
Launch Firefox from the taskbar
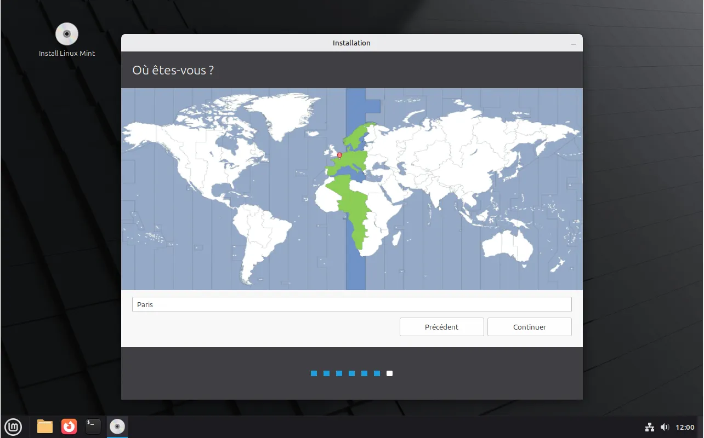tap(69, 427)
